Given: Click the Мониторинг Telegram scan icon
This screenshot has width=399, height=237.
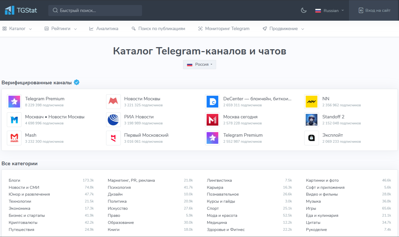Looking at the screenshot, I should click(200, 29).
